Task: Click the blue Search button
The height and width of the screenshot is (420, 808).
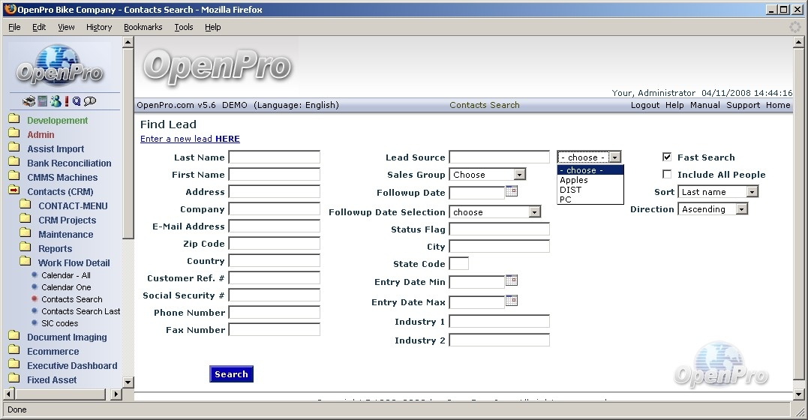Action: pos(231,374)
